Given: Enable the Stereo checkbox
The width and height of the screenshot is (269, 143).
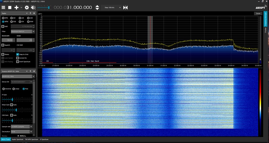Looking at the screenshot, I should coord(3,54).
